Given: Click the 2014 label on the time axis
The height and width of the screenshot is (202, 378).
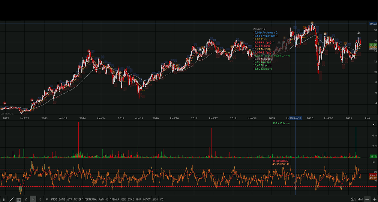Looking at the screenshot, I should pyautogui.click(x=82, y=118).
